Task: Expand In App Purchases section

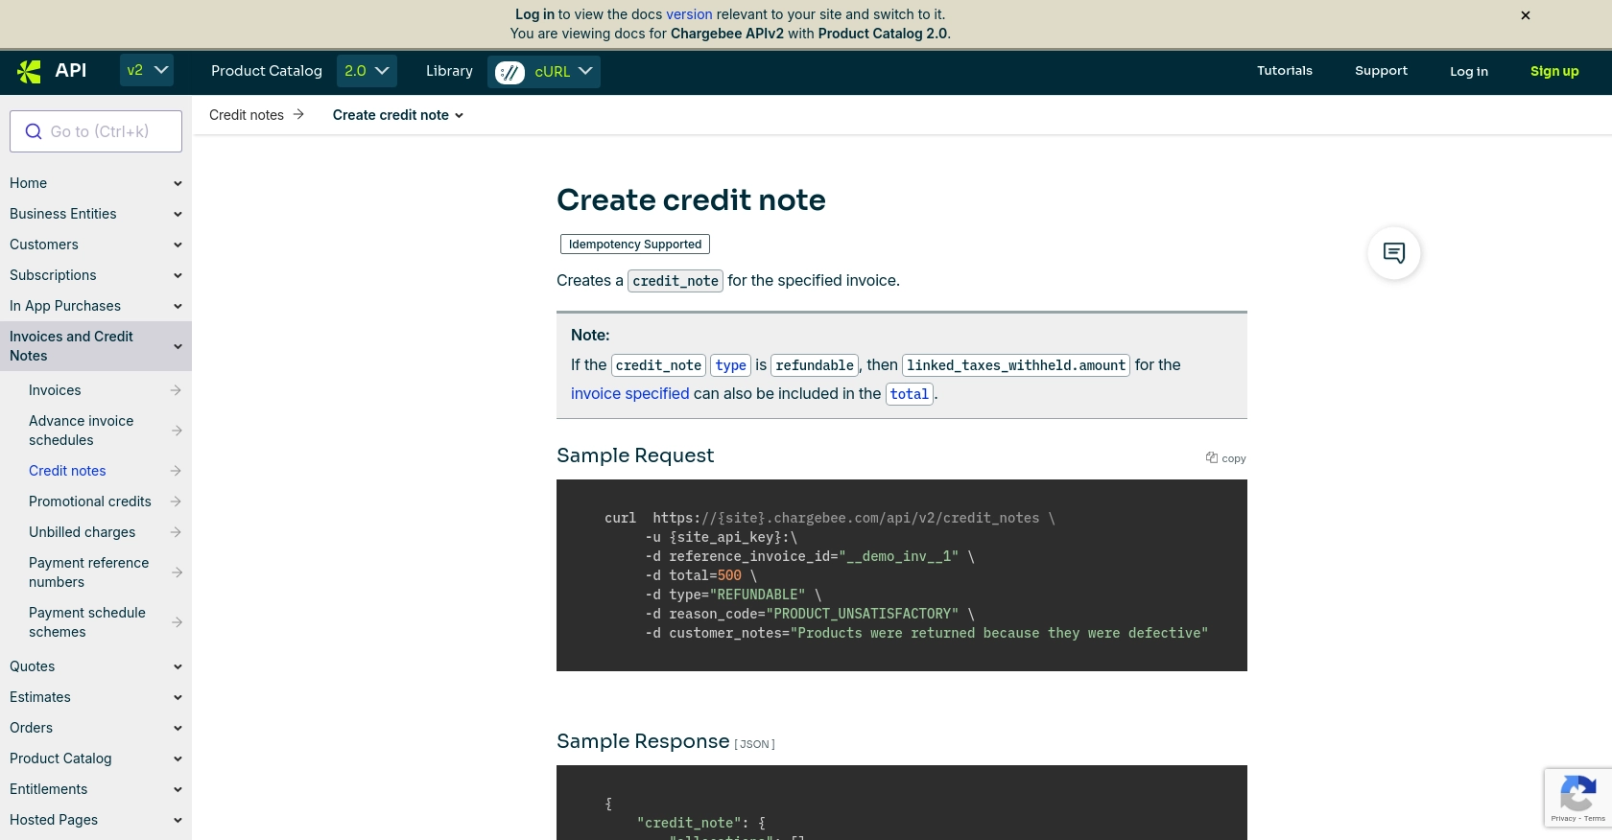Action: (178, 306)
